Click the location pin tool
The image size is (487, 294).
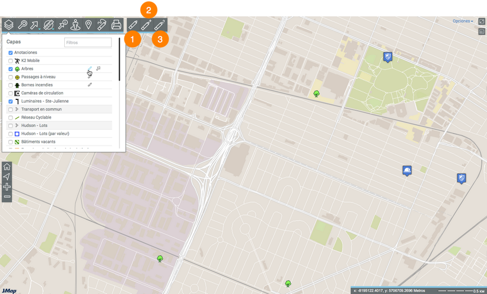point(88,25)
